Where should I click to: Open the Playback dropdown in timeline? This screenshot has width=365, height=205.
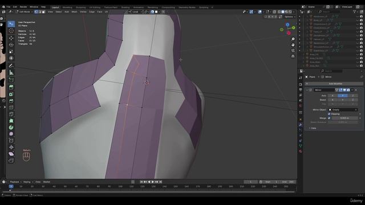[x=15, y=182]
